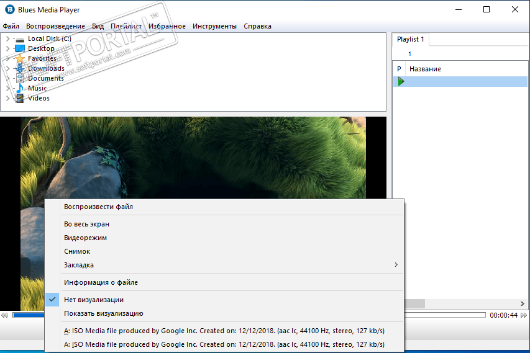Screen dimensions: 530x353
Task: Choose Во весь экран from context menu
Action: (x=224, y=224)
